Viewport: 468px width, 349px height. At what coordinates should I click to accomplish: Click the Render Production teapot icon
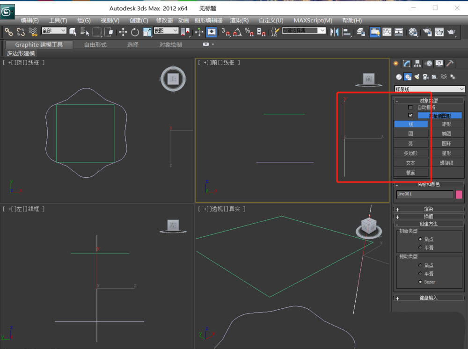451,32
